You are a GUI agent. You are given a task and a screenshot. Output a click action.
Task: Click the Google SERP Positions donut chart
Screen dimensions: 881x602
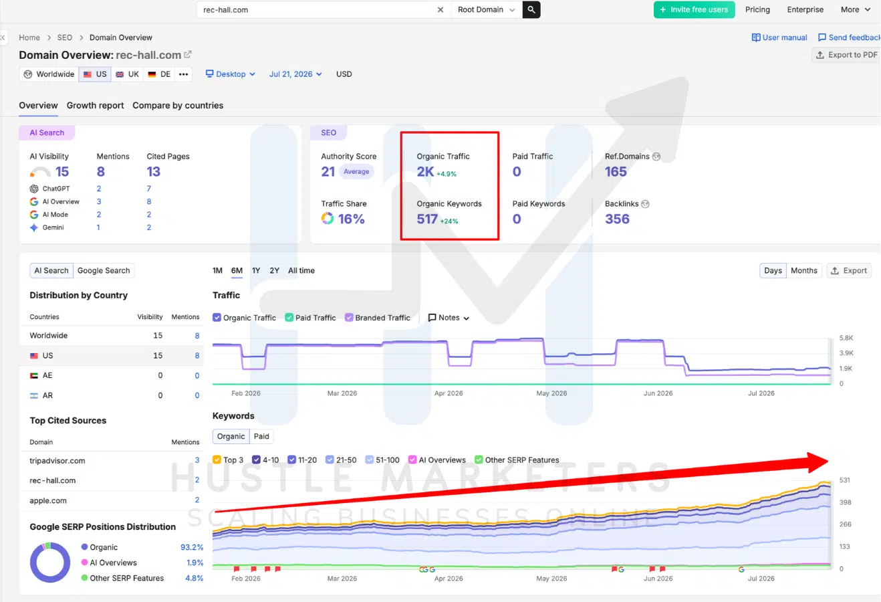50,563
